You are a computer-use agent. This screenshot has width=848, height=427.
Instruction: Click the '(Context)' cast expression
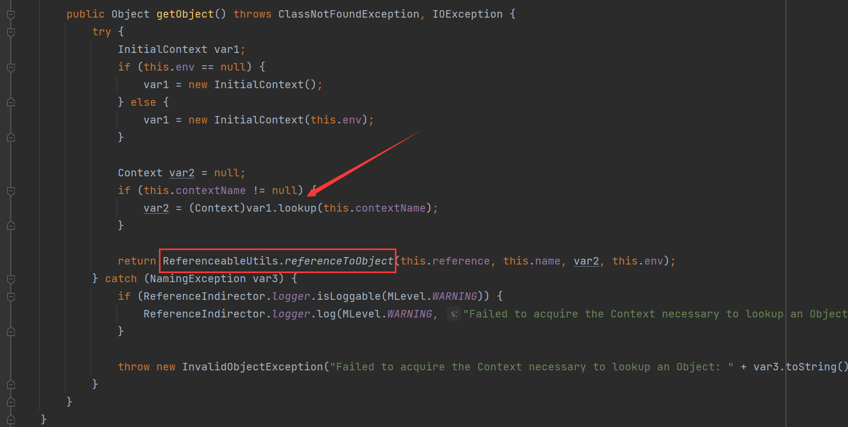click(x=217, y=208)
